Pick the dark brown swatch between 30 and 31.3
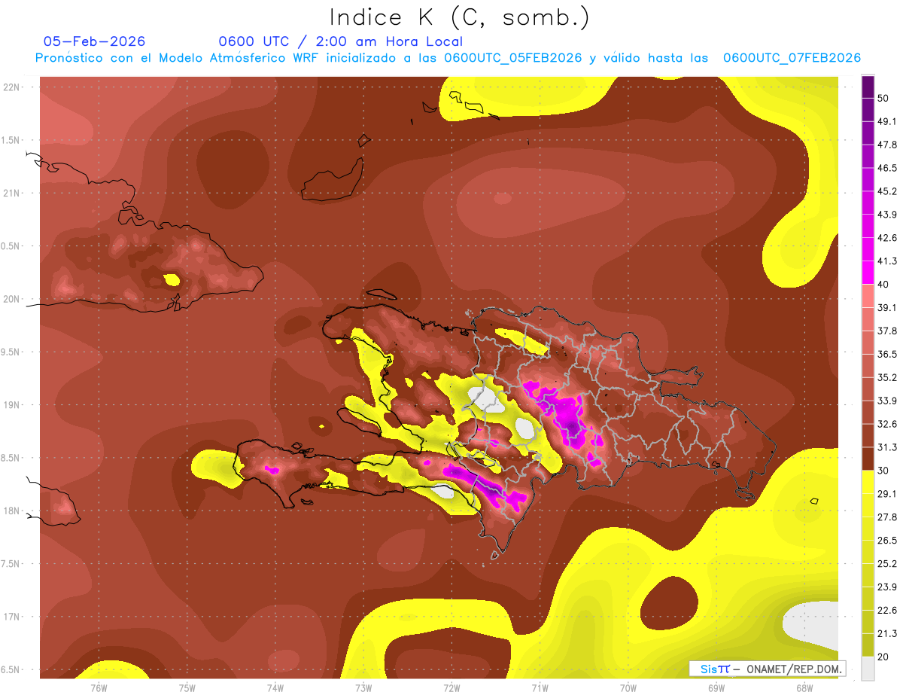Screen dimensions: 903x698 tap(868, 459)
